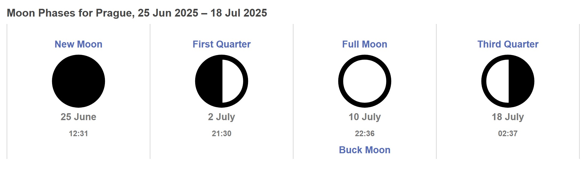Click the Third Quarter moon icon
This screenshot has height=173, width=581.
click(x=508, y=81)
